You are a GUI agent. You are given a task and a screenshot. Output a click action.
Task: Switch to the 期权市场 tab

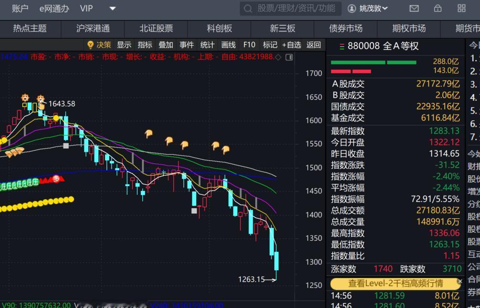click(x=409, y=29)
